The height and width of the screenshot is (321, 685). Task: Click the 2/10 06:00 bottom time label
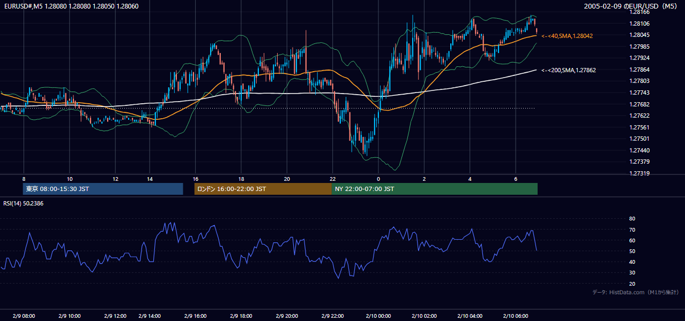pos(516,316)
